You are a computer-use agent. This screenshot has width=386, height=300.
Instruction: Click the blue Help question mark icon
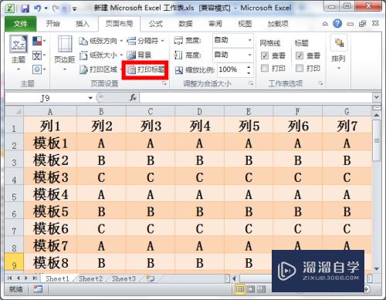click(x=337, y=24)
